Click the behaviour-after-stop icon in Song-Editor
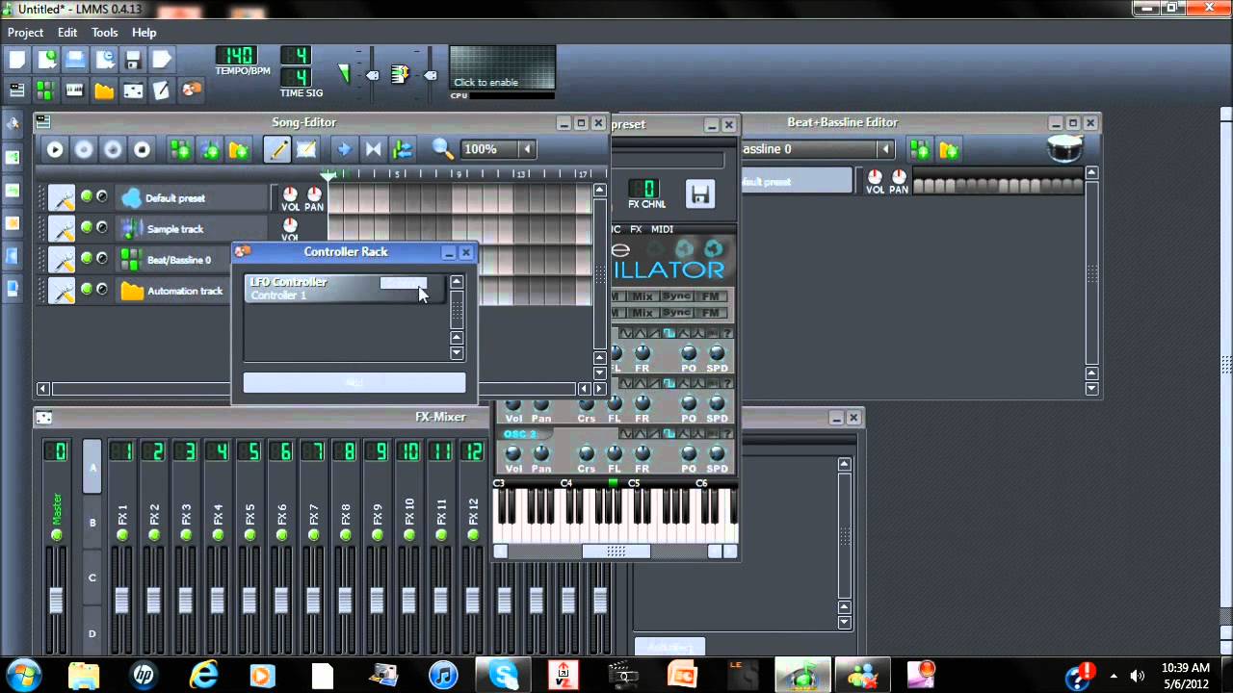This screenshot has width=1233, height=693. click(x=402, y=149)
